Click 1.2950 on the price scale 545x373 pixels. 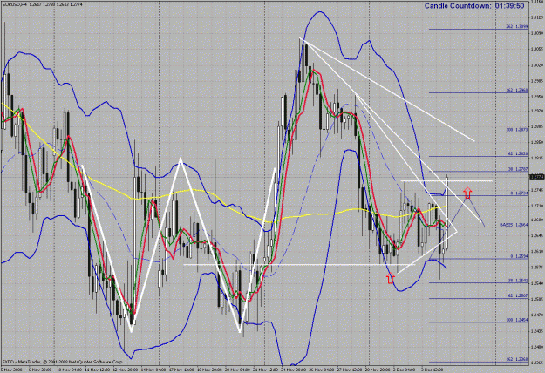(x=536, y=97)
